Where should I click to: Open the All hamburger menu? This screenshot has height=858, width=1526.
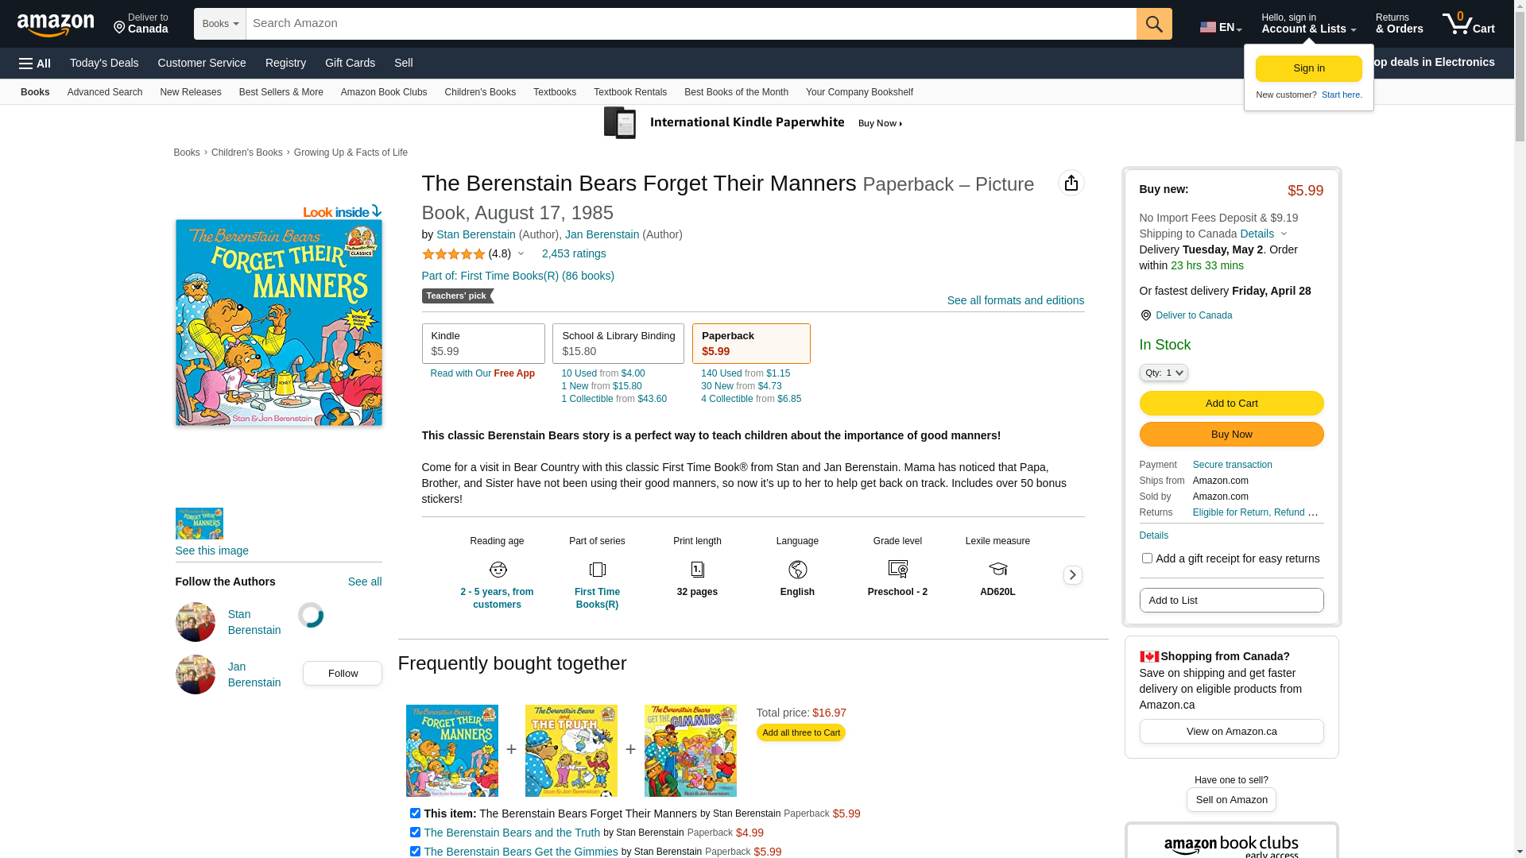click(x=35, y=64)
